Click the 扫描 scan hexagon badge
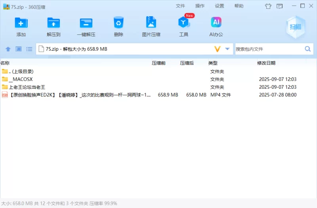Screen dimensions: 317x208 (x=296, y=27)
